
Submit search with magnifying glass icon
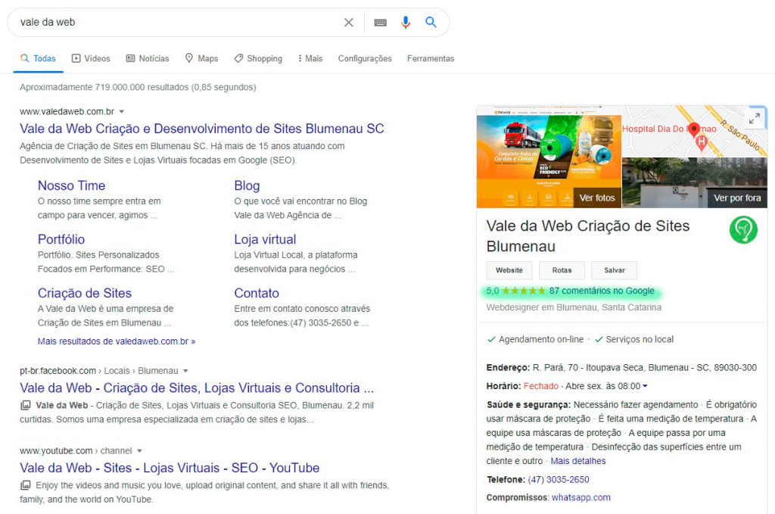tap(431, 22)
